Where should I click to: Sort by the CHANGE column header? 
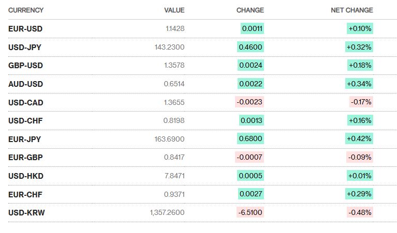(250, 10)
